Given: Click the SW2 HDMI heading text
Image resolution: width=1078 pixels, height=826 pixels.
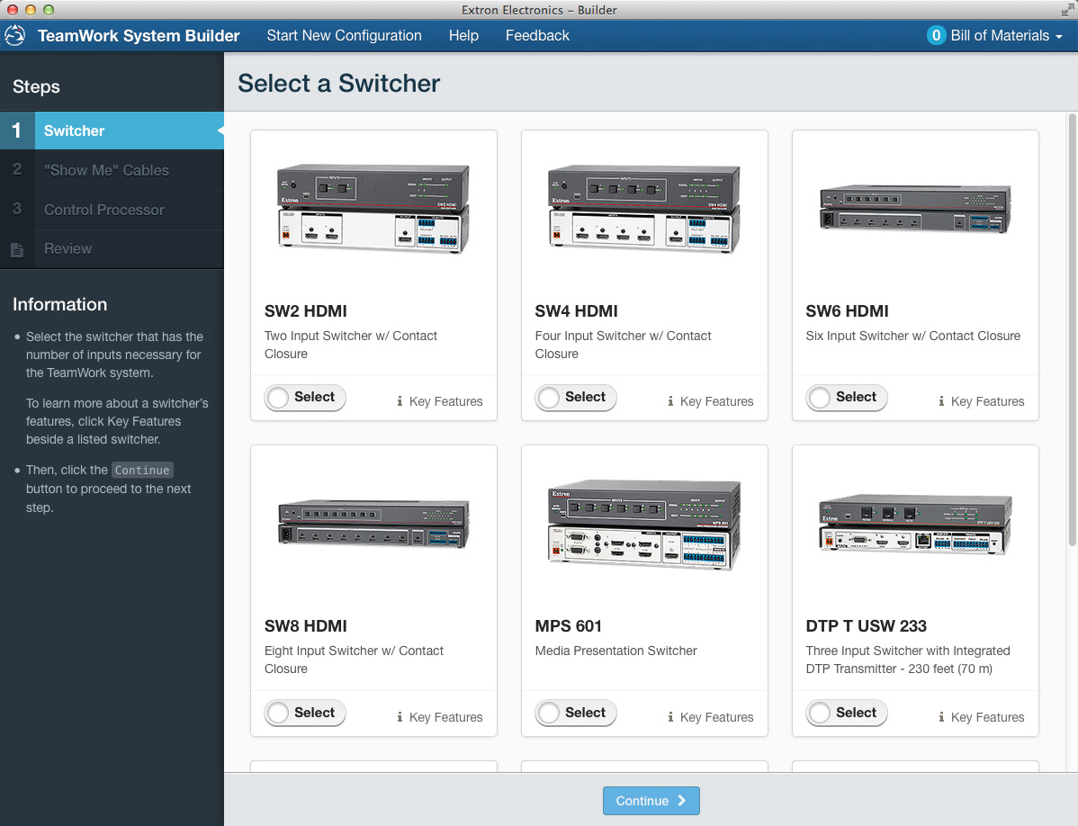Looking at the screenshot, I should pos(306,310).
